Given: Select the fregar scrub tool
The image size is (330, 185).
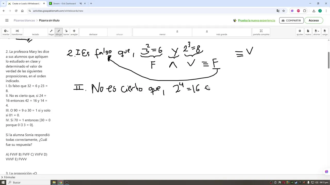Looking at the screenshot, I should (x=51, y=32).
